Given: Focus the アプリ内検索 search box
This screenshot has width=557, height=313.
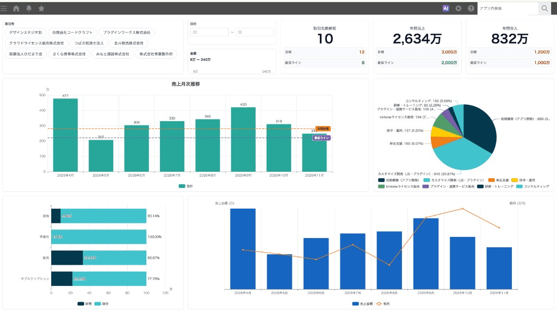Looking at the screenshot, I should [x=508, y=8].
